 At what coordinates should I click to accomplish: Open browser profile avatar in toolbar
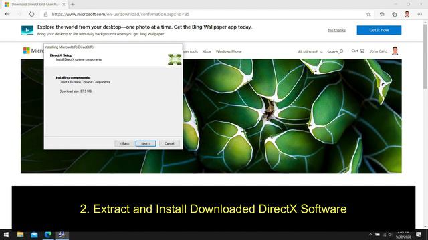pyautogui.click(x=407, y=15)
